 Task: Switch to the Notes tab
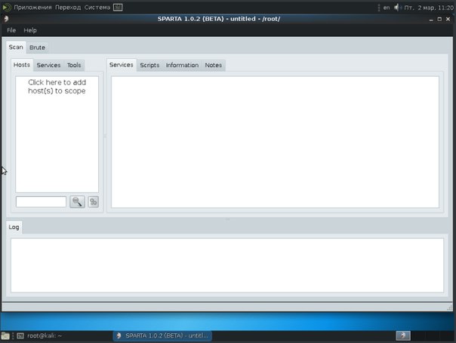[x=214, y=66]
